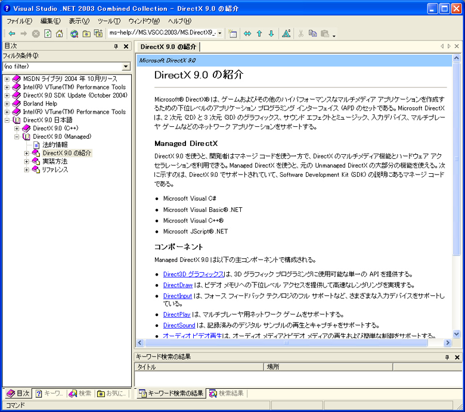Open the DirectInput link
The image size is (465, 412).
178,296
